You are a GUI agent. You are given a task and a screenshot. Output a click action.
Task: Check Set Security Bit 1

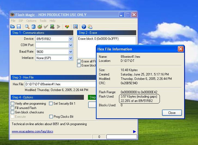[x=51, y=103]
